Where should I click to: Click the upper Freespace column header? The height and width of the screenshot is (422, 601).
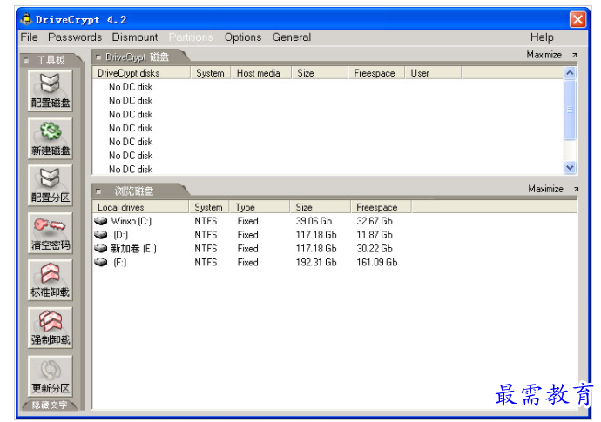pos(376,73)
